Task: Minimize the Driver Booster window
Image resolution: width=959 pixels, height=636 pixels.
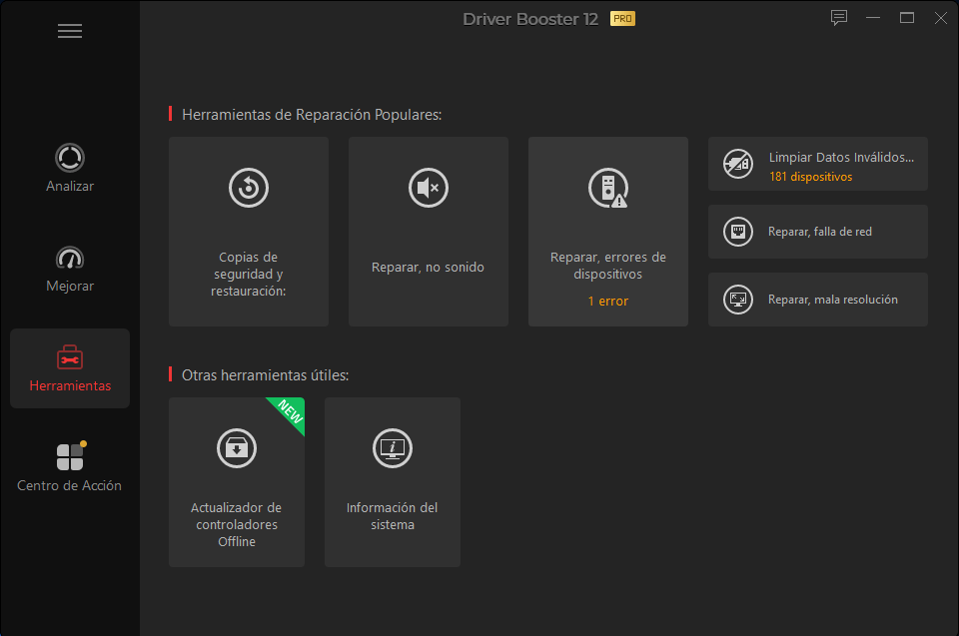Action: coord(873,18)
